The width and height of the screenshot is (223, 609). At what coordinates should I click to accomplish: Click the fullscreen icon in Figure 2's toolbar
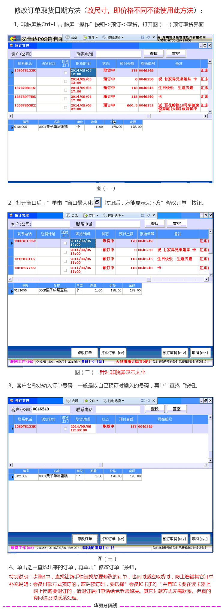coord(143,215)
